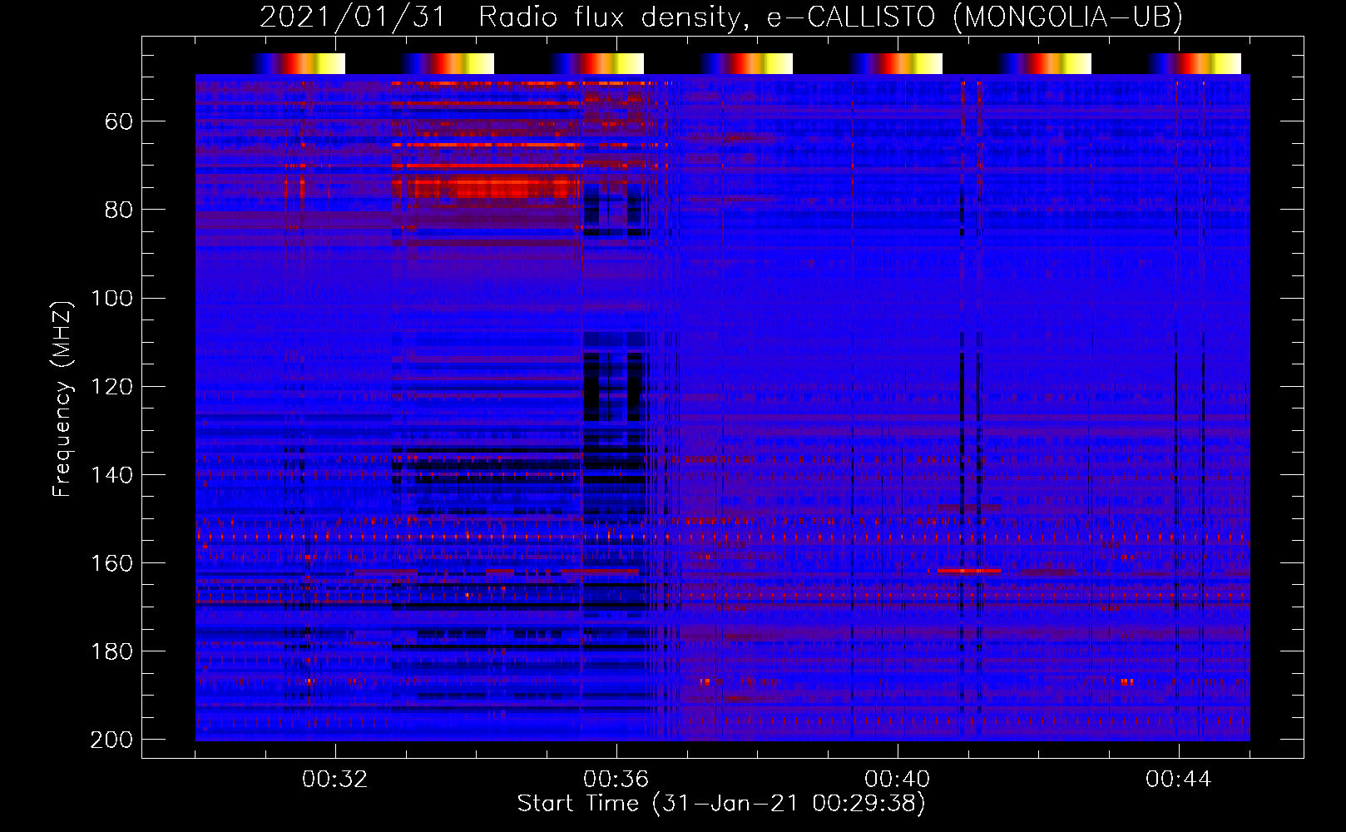Click the 120 frequency tick label
This screenshot has height=832, width=1346.
pyautogui.click(x=112, y=386)
